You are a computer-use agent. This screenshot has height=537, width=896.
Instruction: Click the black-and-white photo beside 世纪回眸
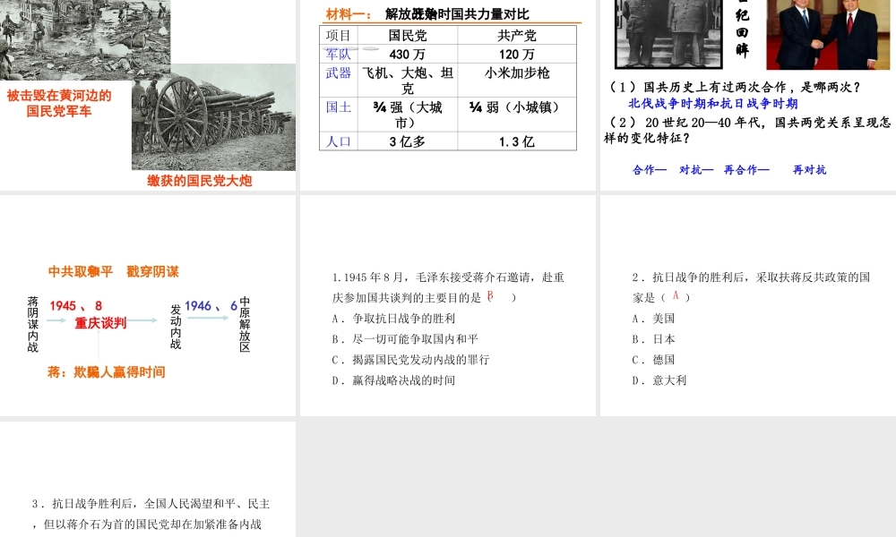(x=668, y=34)
